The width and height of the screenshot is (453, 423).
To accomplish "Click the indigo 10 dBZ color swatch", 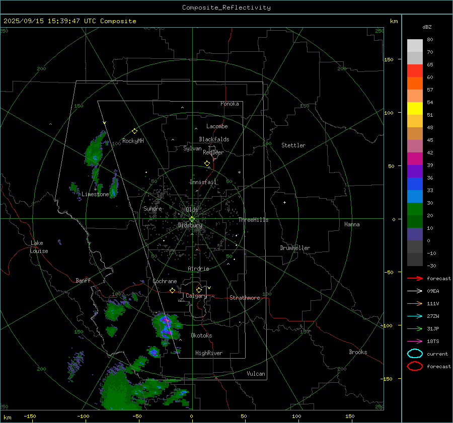I will click(415, 234).
